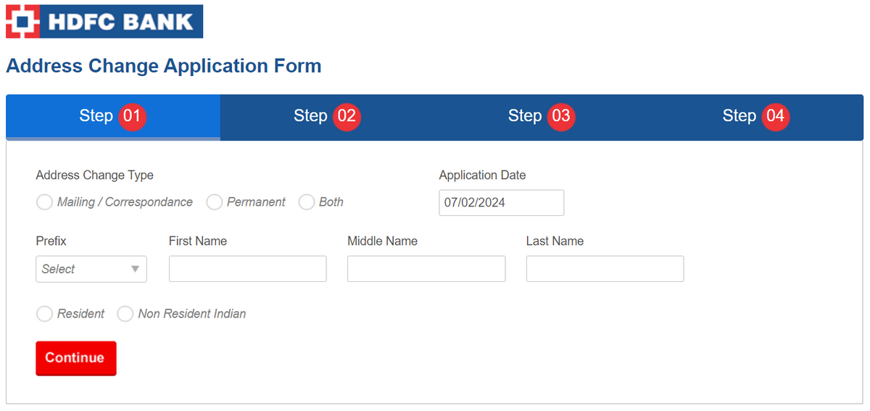
Task: Click the red 02 step badge
Action: (x=347, y=116)
